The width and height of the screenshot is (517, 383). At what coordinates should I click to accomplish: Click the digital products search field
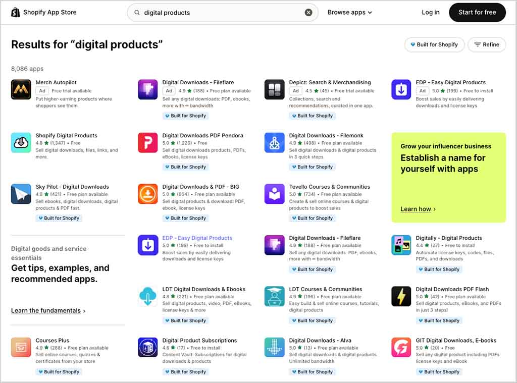tap(223, 13)
